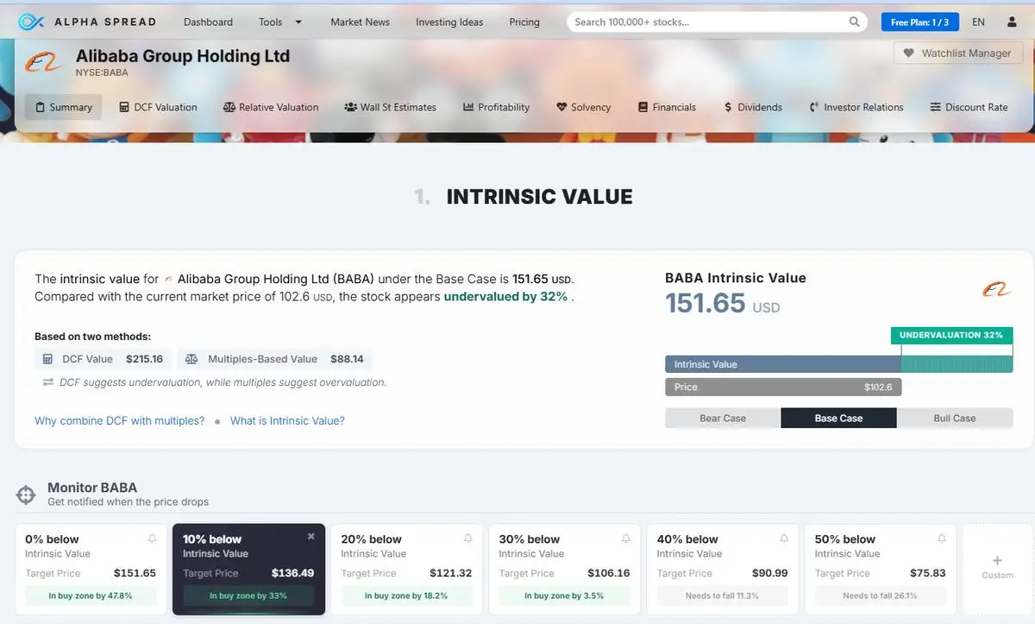This screenshot has width=1035, height=624.
Task: Open the Discount Rate tab
Action: click(969, 107)
